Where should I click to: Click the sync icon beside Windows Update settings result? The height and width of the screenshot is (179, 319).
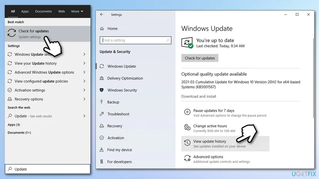tap(10, 55)
